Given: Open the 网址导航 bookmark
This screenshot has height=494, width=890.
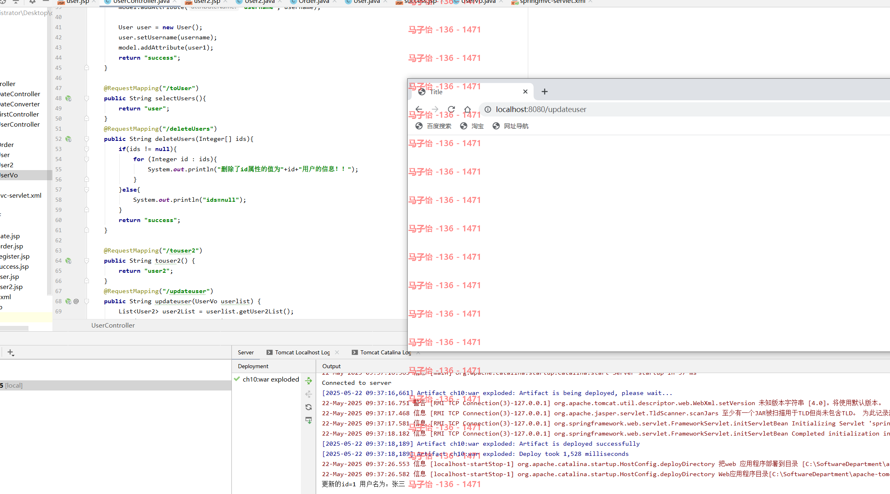Looking at the screenshot, I should (510, 126).
